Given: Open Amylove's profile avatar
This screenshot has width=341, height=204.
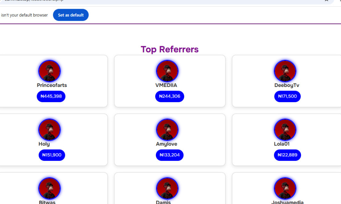Looking at the screenshot, I should point(167,129).
